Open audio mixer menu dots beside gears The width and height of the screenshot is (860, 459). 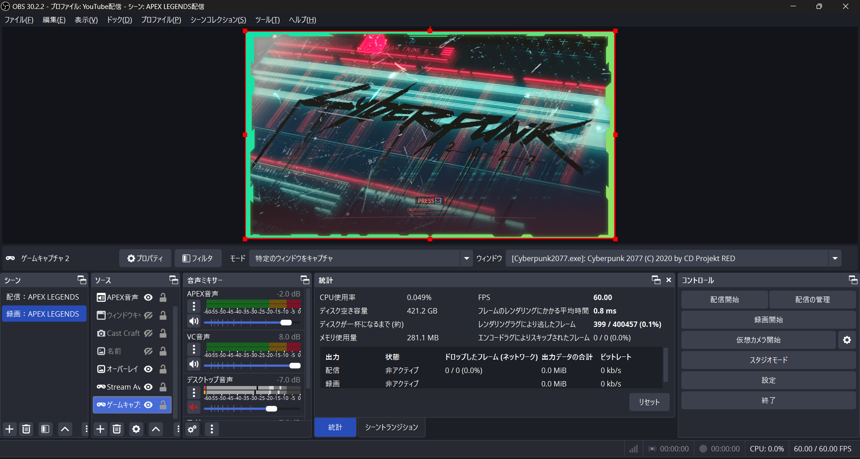click(x=212, y=429)
